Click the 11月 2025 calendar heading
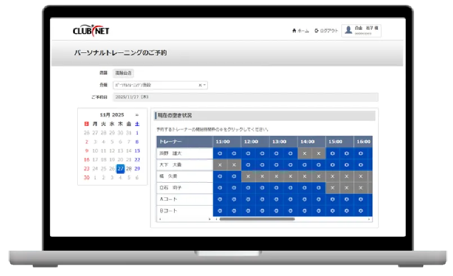Viewport: 453px width, 276px height. click(112, 115)
